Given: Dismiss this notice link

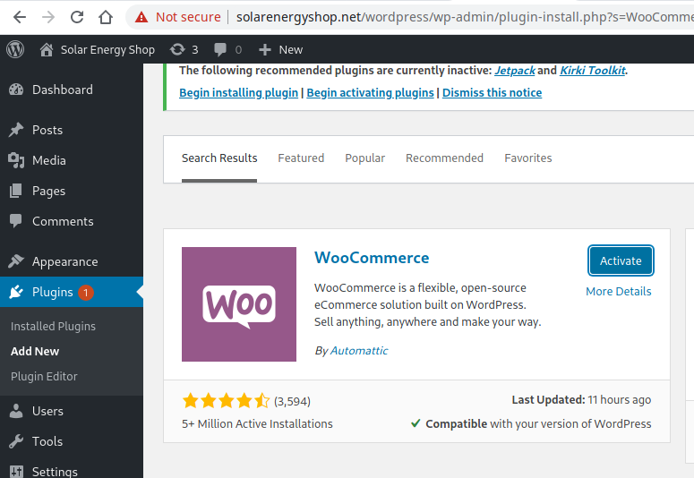Looking at the screenshot, I should click(x=493, y=93).
